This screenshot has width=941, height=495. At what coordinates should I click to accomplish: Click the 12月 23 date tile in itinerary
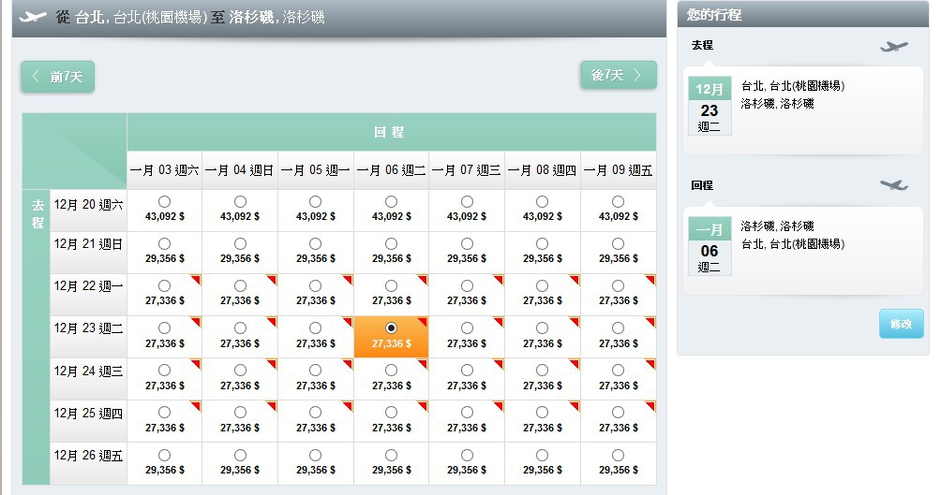click(709, 106)
